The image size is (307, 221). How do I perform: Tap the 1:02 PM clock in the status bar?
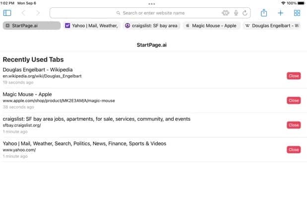pos(7,3)
